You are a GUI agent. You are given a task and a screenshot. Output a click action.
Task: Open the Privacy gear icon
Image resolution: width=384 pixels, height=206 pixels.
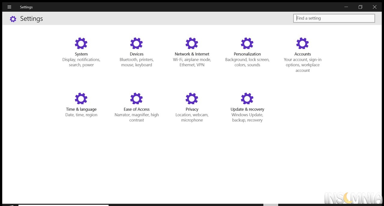(x=192, y=99)
